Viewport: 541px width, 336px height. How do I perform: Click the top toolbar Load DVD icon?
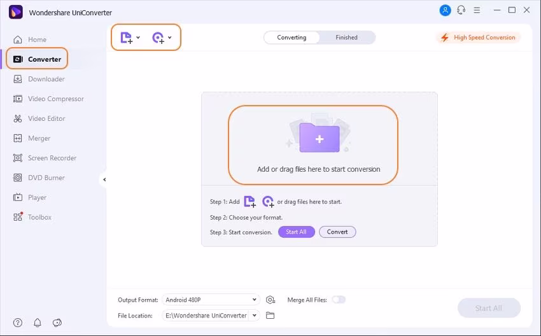pos(158,38)
